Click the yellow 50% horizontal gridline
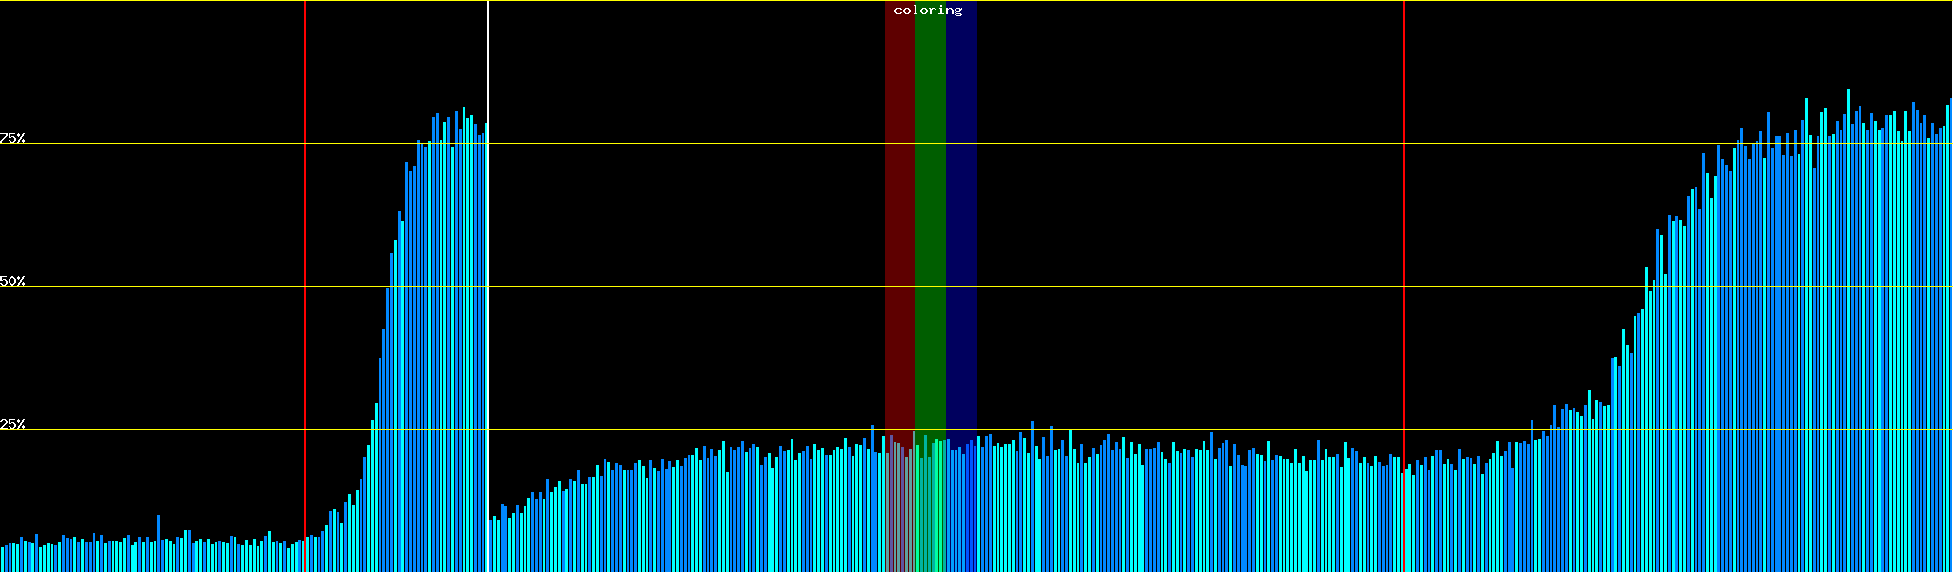1953x572 pixels. click(x=1144, y=287)
